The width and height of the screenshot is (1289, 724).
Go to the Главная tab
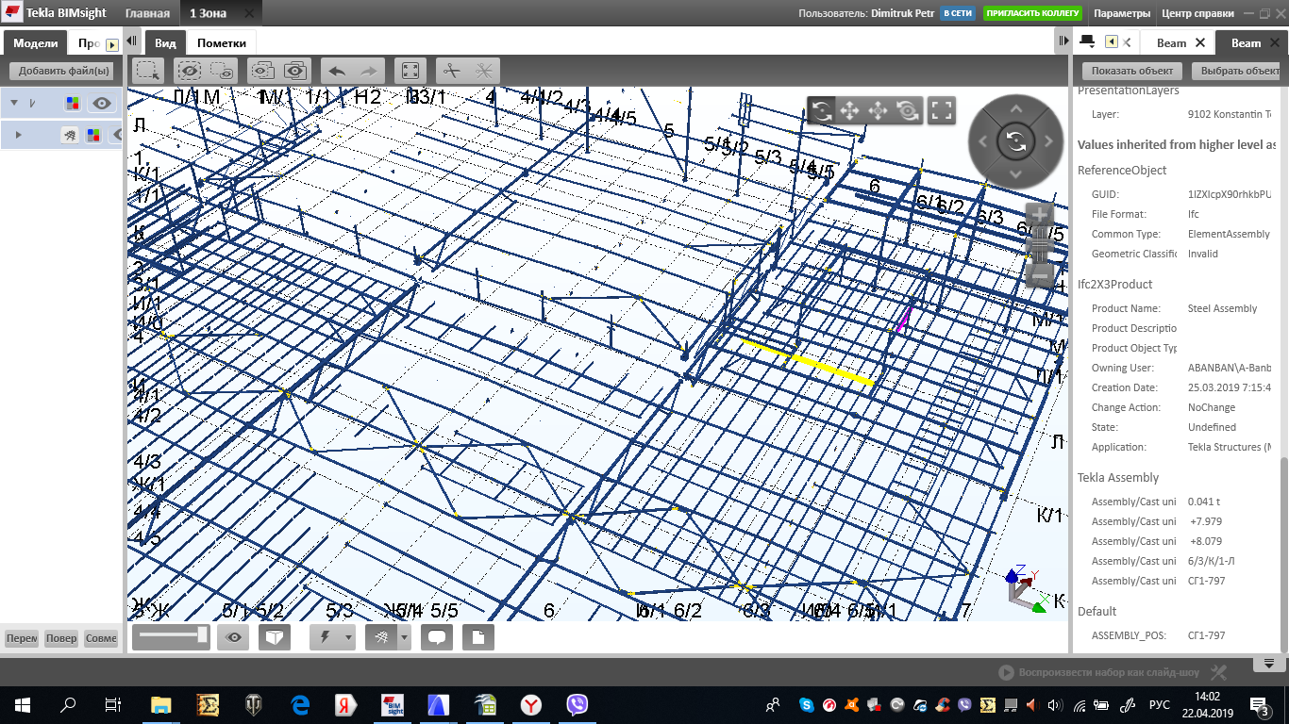[x=148, y=14]
